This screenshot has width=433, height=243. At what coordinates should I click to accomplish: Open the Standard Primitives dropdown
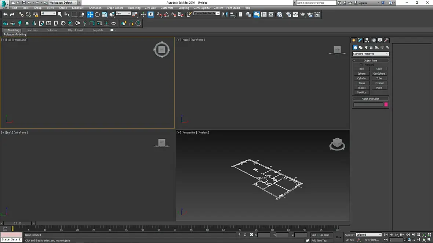click(371, 54)
